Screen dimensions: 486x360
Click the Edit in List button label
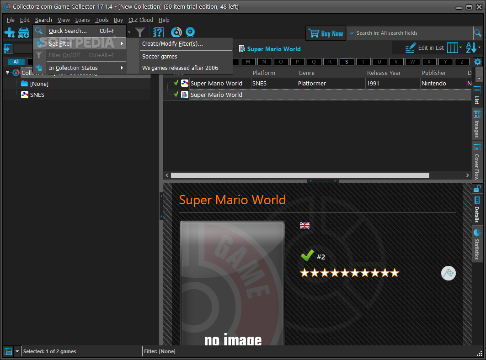(x=431, y=48)
